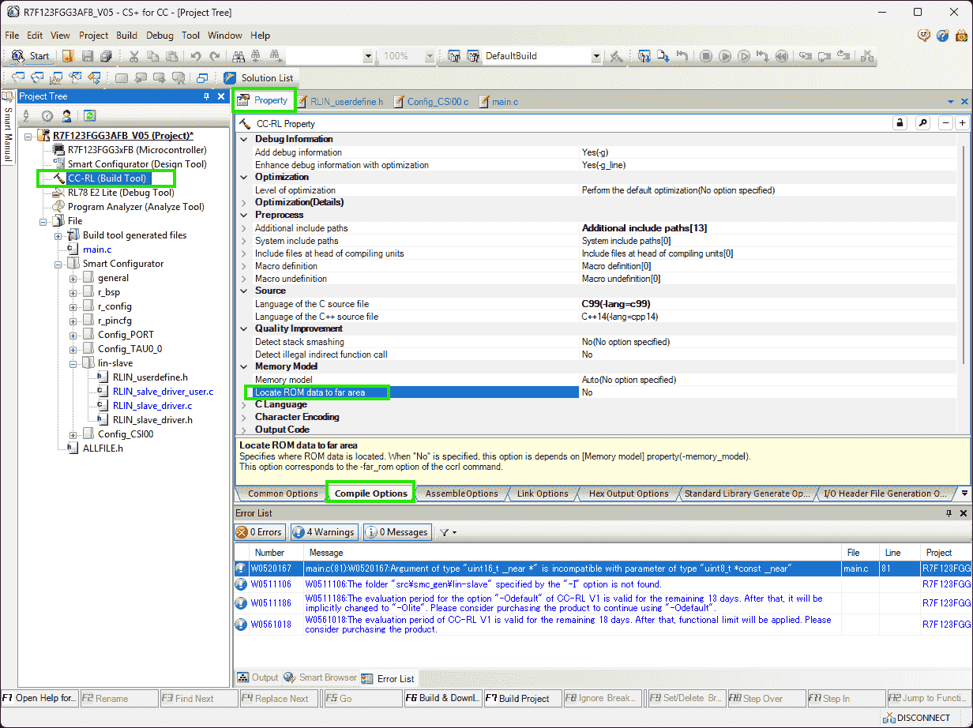Select RLIN_slave_driver.c in the project tree

tap(152, 406)
